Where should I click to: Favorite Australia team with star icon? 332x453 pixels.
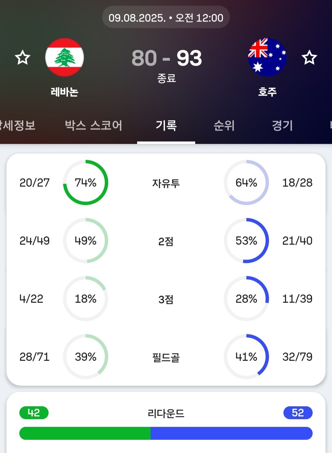point(309,58)
